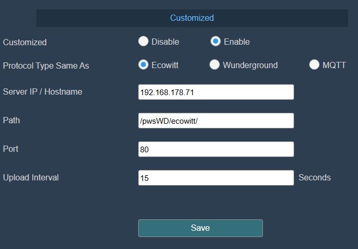
Task: Click the Upload Interval input field
Action: [x=216, y=178]
